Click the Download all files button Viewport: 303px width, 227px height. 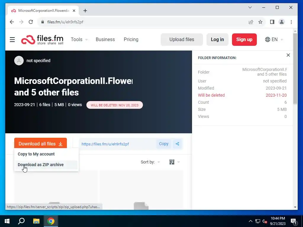(40, 144)
